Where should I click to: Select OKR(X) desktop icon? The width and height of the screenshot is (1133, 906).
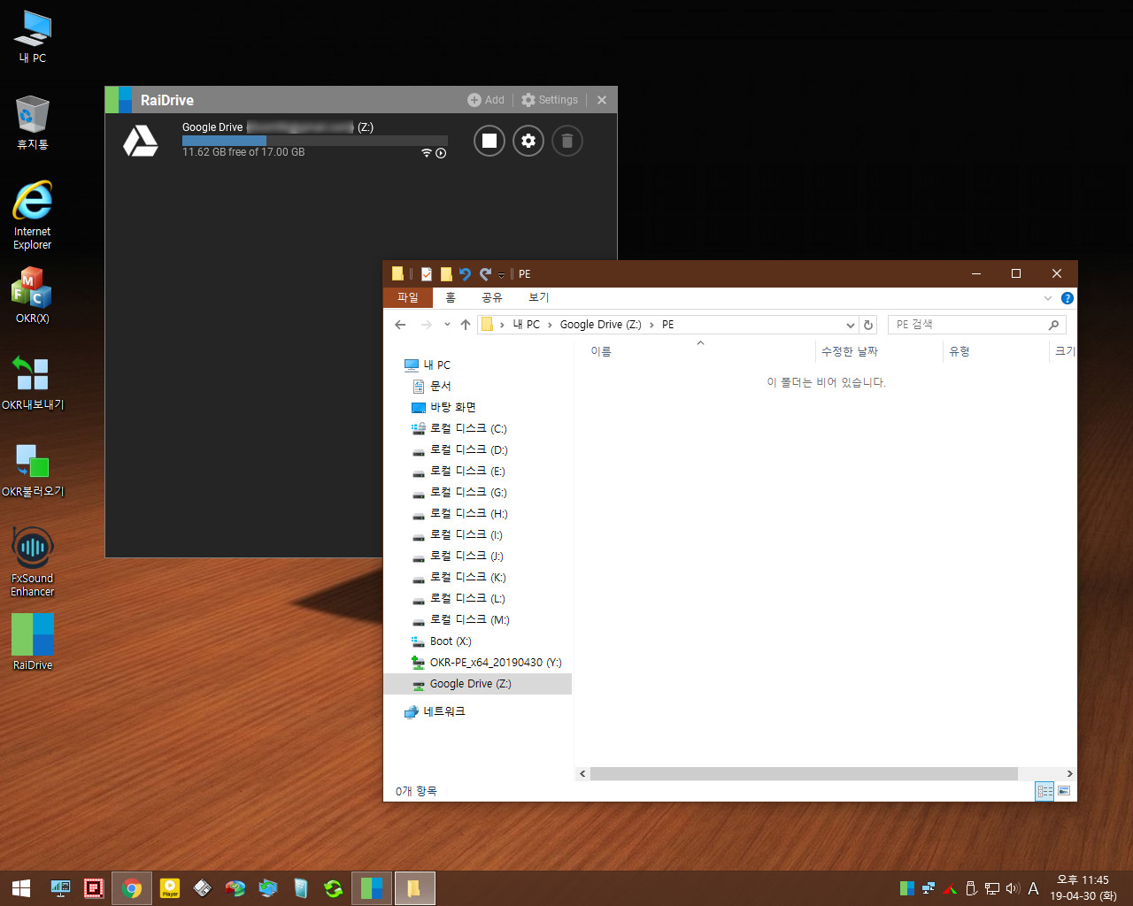(33, 295)
